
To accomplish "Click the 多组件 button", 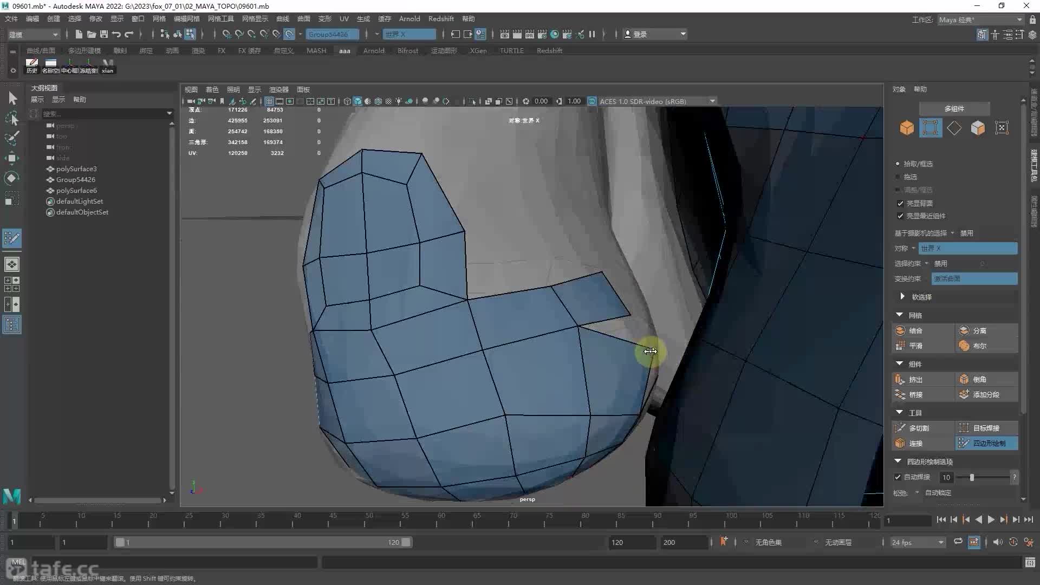I will point(954,109).
